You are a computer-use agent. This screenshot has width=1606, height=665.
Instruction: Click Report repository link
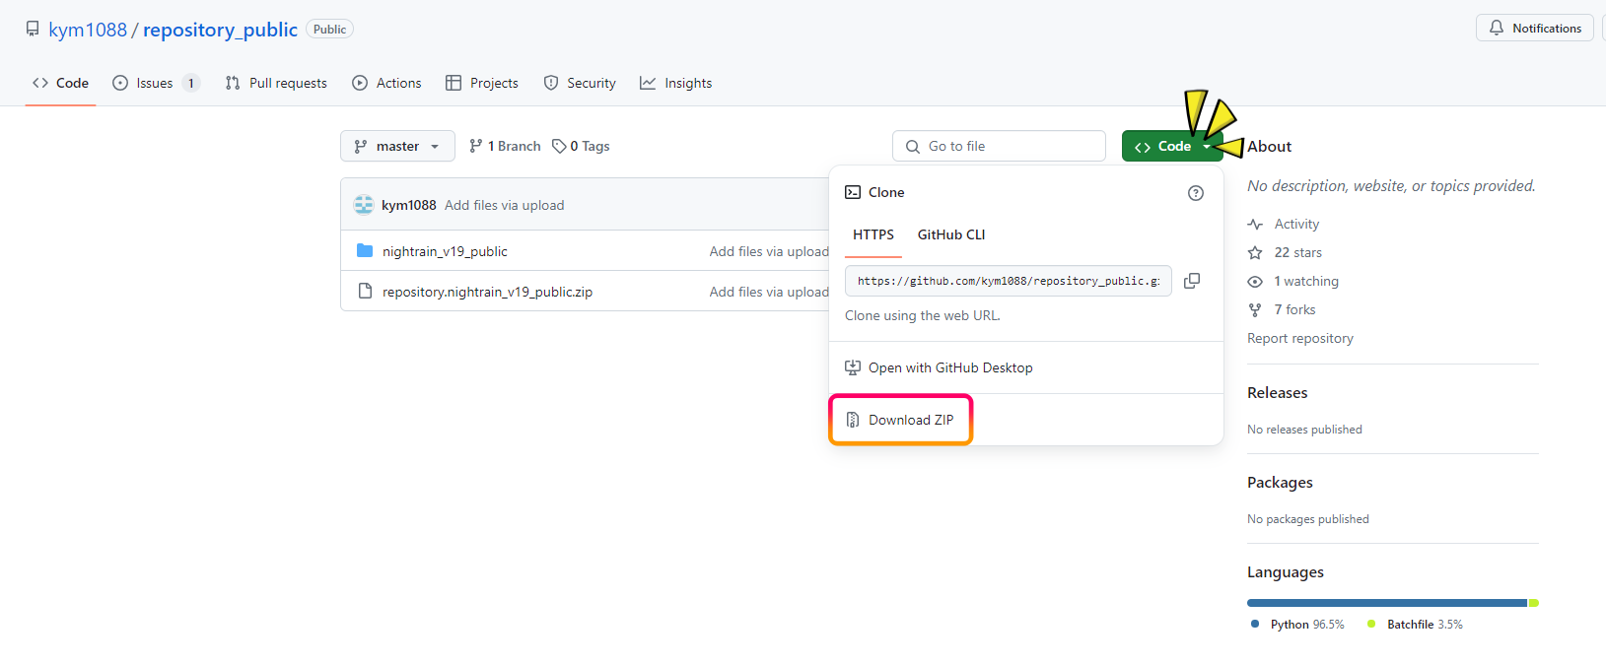1300,338
